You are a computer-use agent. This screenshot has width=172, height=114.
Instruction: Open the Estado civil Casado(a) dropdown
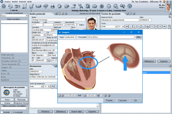click(44, 35)
